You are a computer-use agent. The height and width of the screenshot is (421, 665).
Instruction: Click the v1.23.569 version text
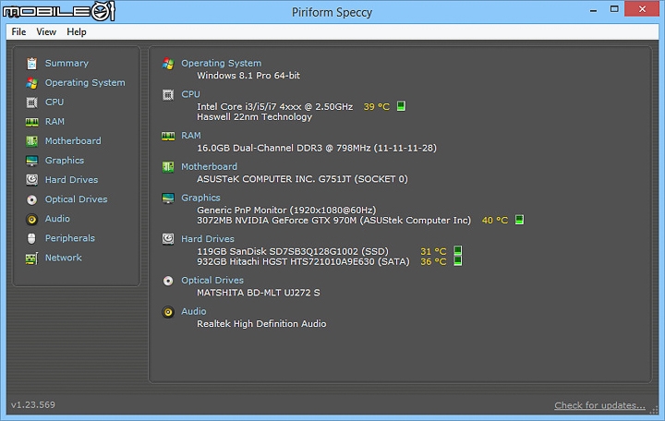pyautogui.click(x=33, y=405)
